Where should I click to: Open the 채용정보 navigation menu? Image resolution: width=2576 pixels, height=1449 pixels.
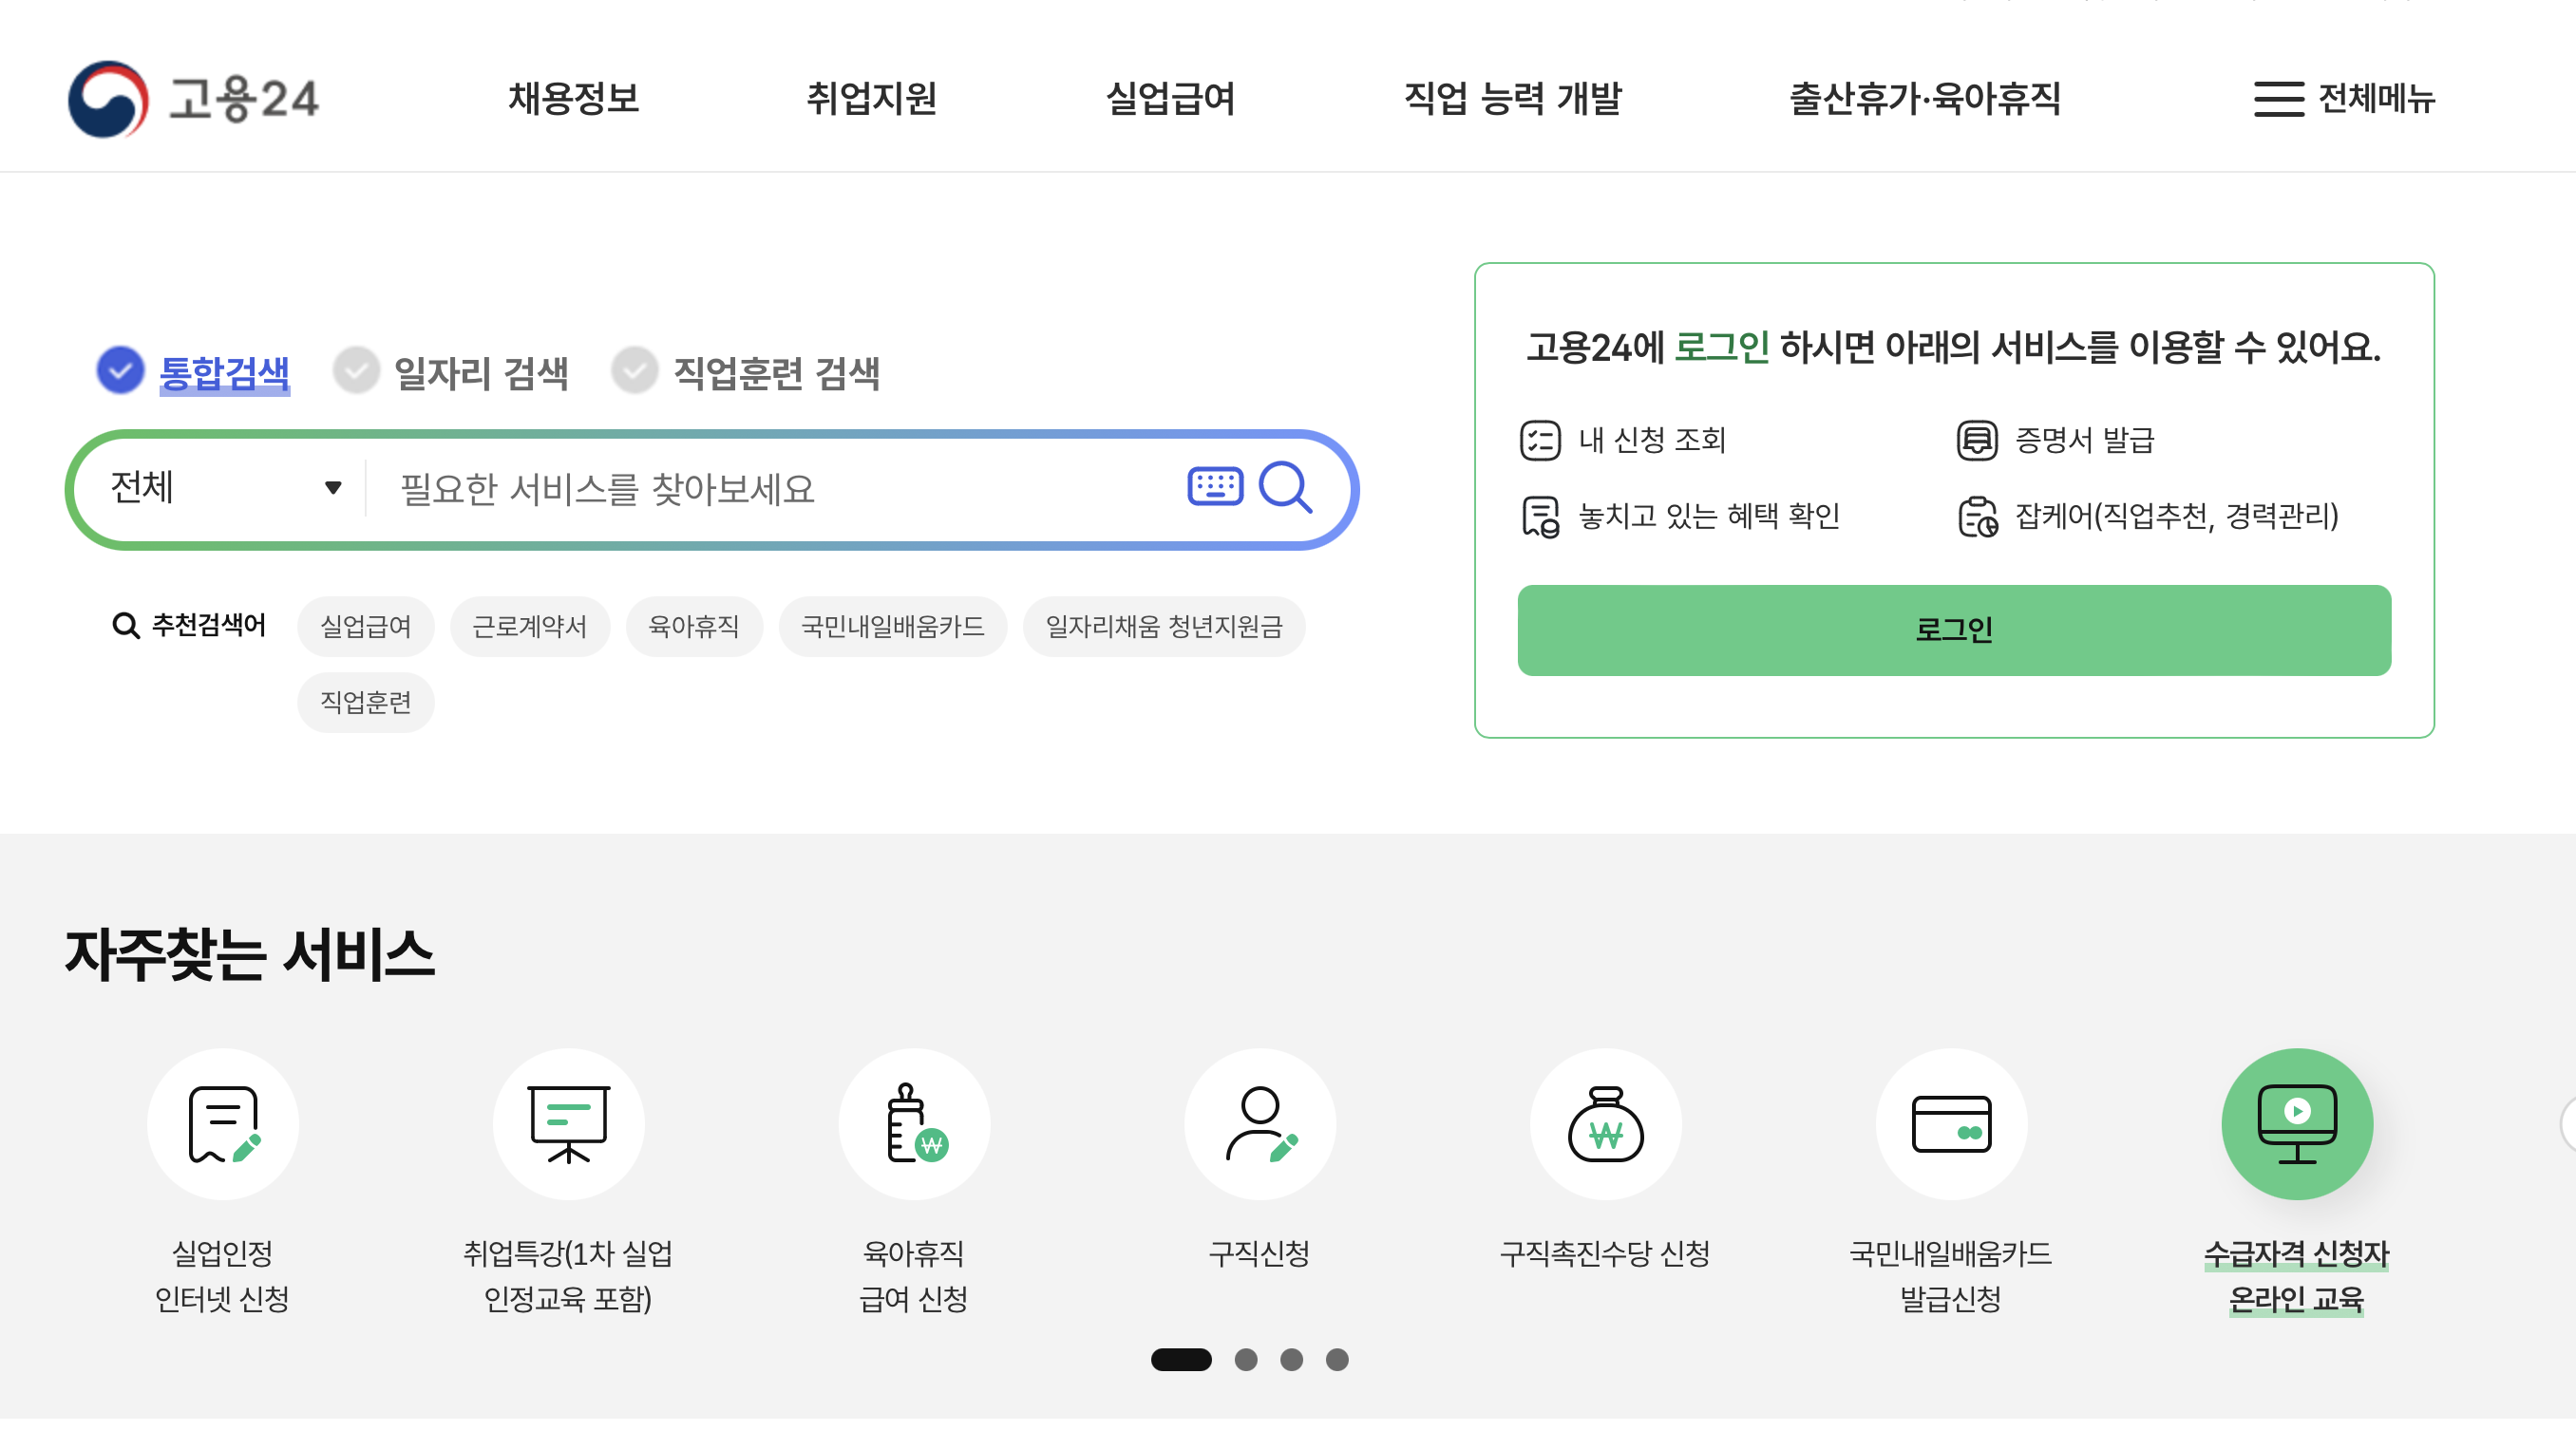pyautogui.click(x=573, y=98)
